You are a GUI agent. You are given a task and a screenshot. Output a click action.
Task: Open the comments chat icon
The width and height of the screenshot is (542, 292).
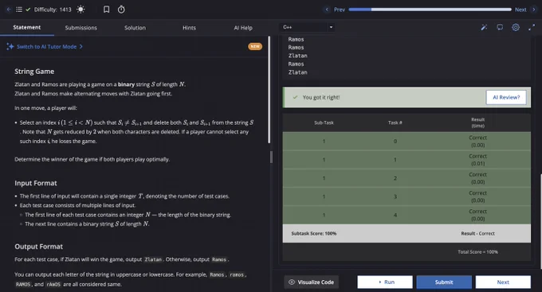tap(500, 27)
